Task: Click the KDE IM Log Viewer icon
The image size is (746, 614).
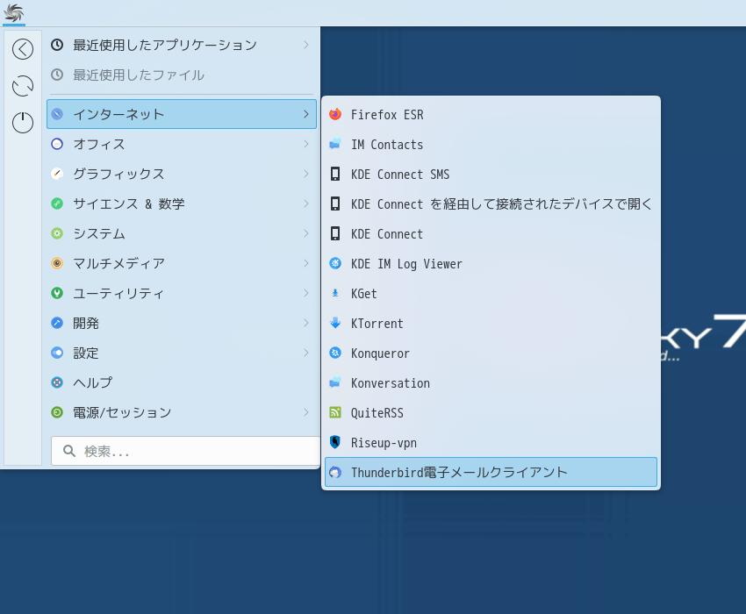Action: 335,263
